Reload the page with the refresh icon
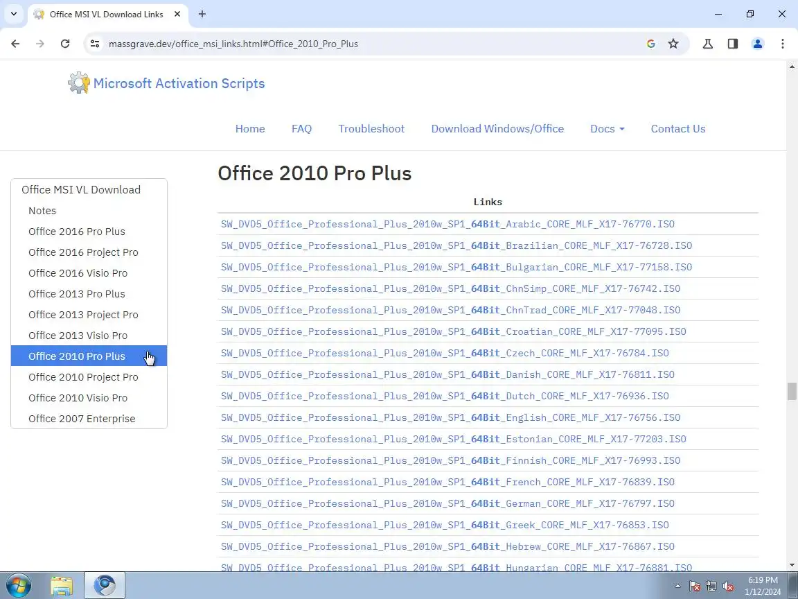 pyautogui.click(x=65, y=44)
